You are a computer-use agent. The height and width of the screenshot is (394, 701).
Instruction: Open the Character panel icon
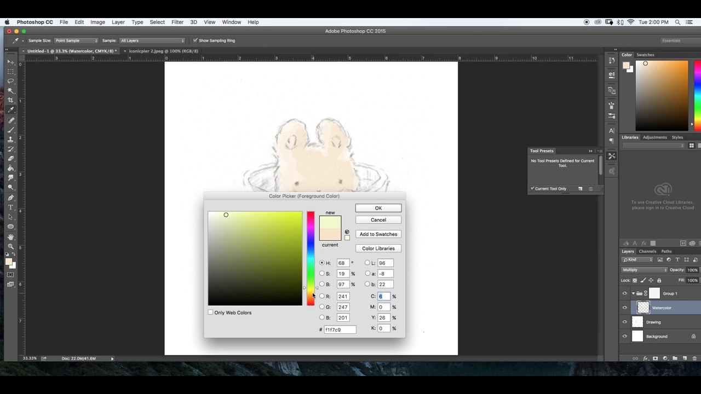click(x=612, y=131)
